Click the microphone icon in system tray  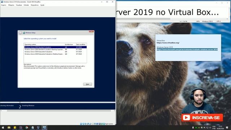193,127
